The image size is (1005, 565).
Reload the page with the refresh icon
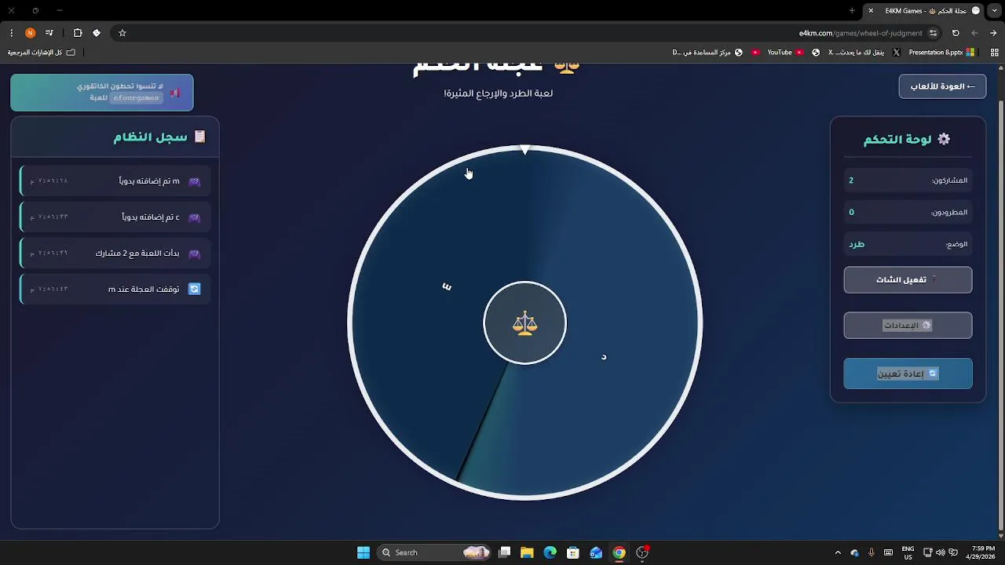[956, 33]
